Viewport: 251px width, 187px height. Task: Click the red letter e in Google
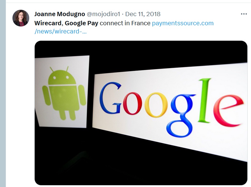point(229,110)
